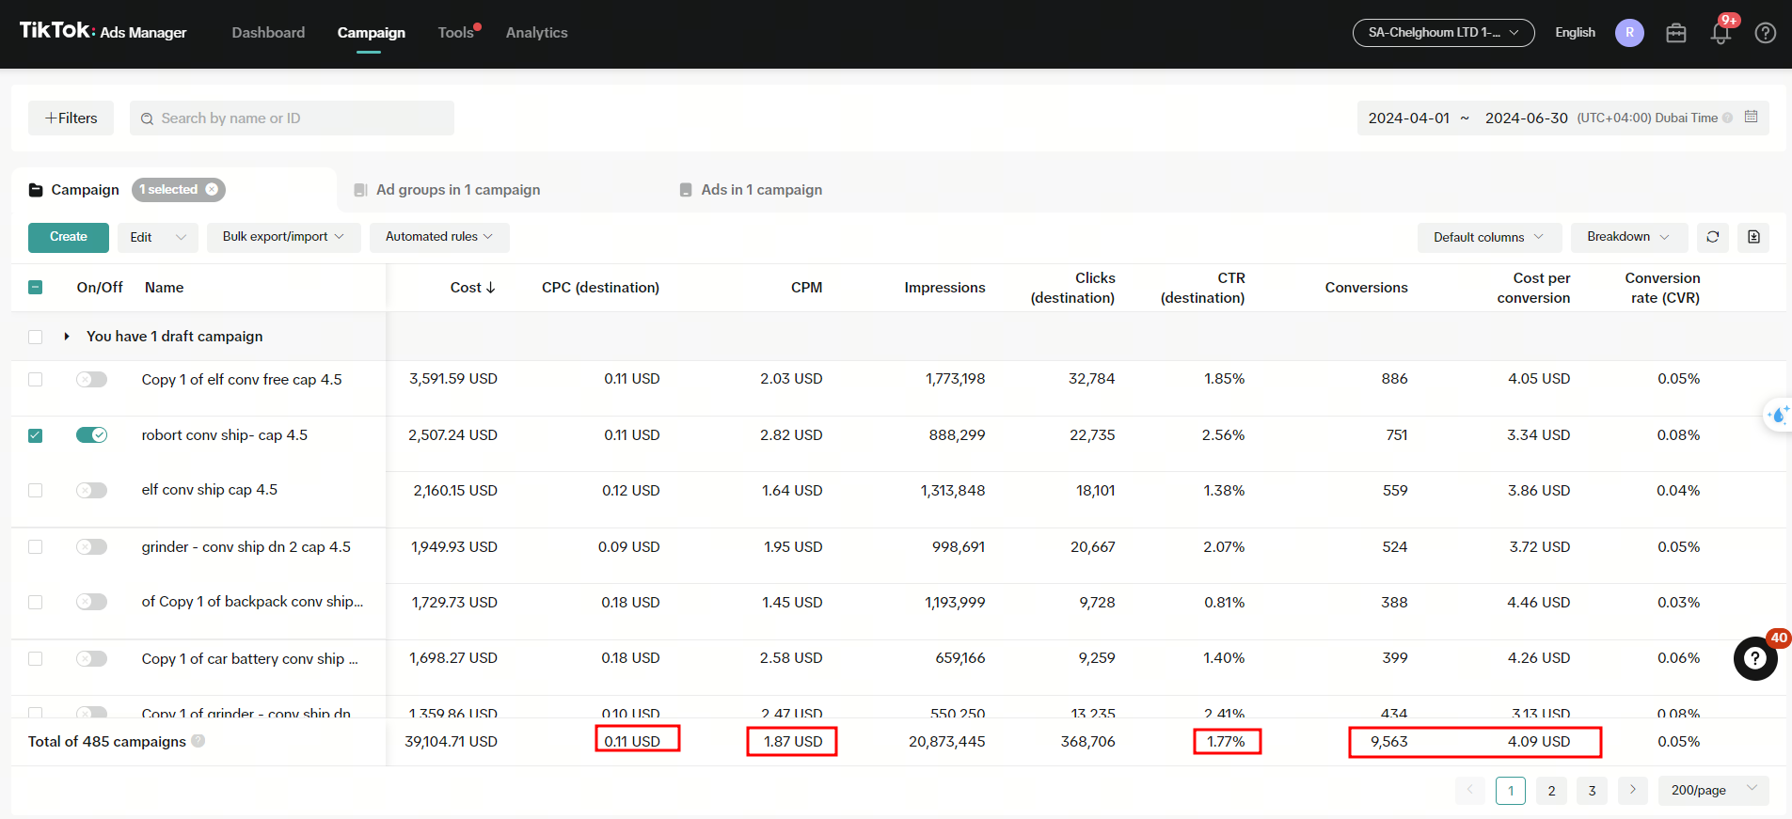Image resolution: width=1792 pixels, height=819 pixels.
Task: Click the smart assistant side icon
Action: point(1778,415)
